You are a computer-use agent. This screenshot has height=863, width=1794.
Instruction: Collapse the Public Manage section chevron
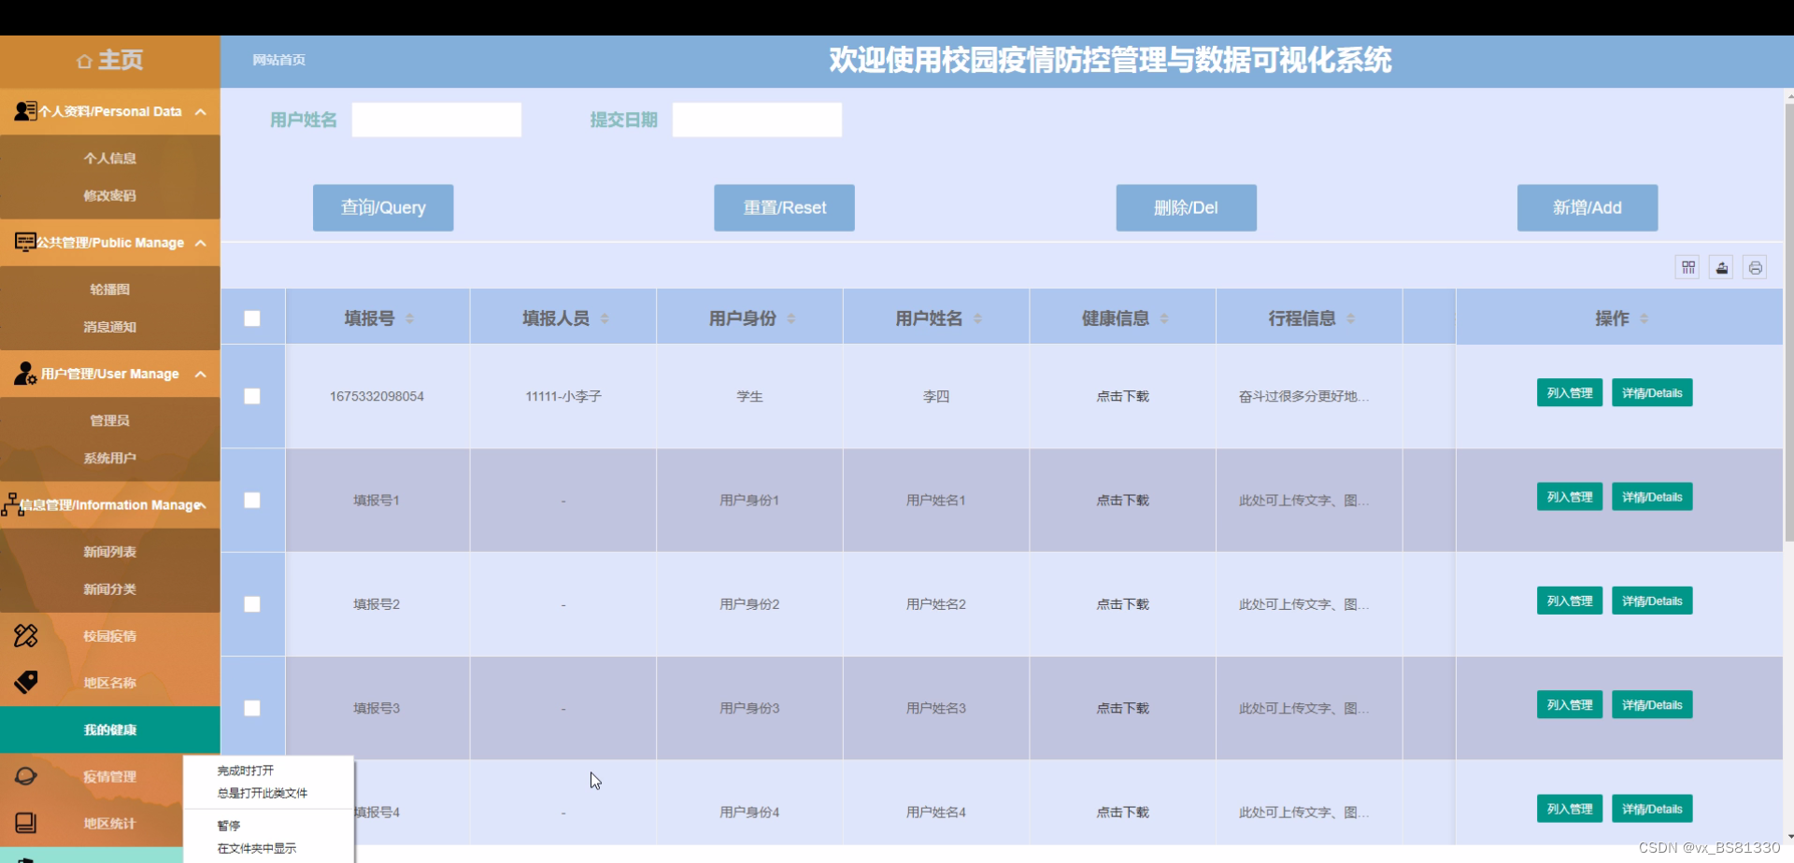(200, 243)
